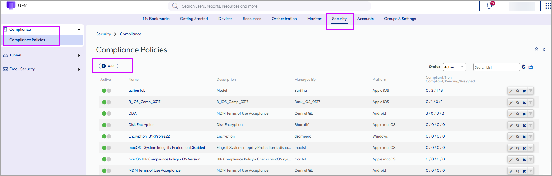Click the home icon beside the page title
The image size is (552, 176).
point(537,49)
